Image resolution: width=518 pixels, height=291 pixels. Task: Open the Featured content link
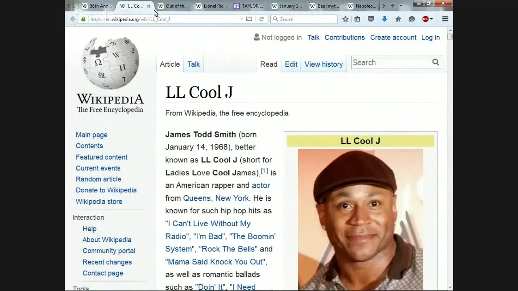(101, 157)
